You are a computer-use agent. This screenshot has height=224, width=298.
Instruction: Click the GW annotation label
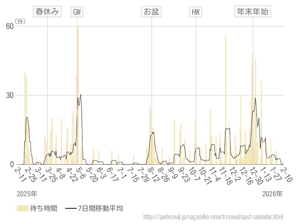coord(77,12)
